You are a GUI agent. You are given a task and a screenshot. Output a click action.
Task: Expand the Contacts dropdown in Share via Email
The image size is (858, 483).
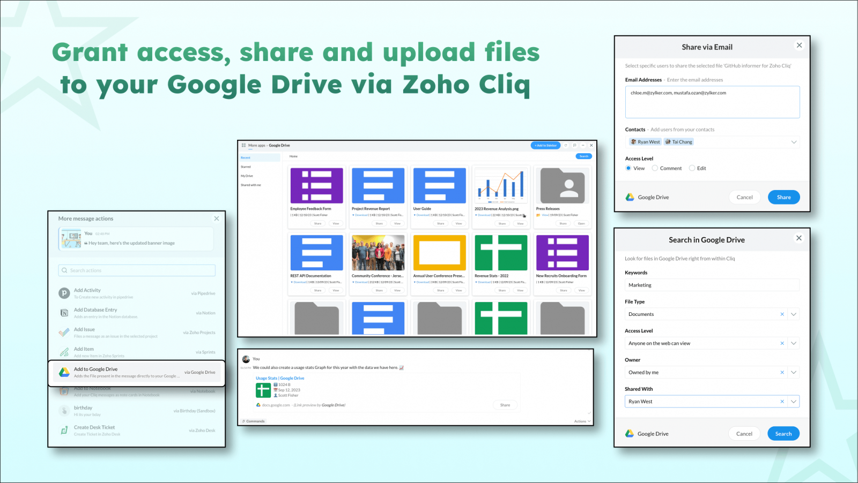coord(794,141)
